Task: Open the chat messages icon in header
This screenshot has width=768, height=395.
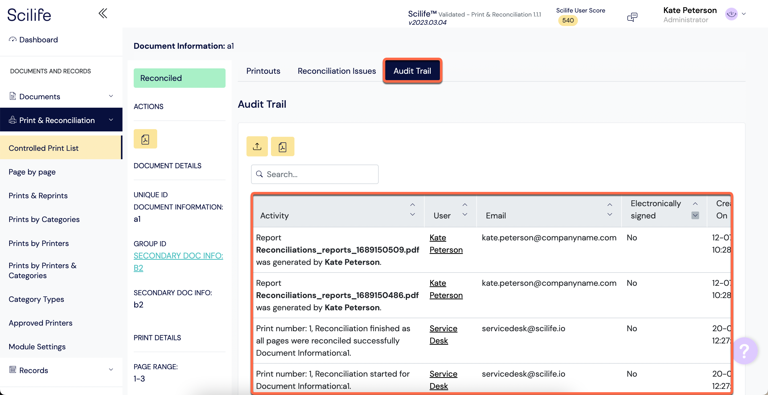Action: pyautogui.click(x=632, y=17)
